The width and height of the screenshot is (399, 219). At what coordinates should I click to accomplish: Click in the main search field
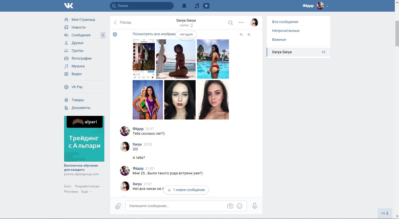point(142,6)
